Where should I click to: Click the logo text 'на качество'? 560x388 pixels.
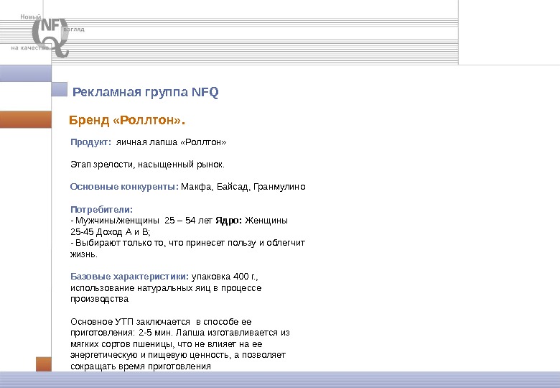click(29, 47)
